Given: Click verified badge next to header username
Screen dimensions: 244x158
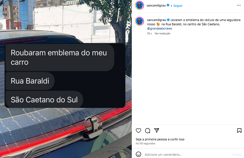Looking at the screenshot, I should (x=168, y=5).
